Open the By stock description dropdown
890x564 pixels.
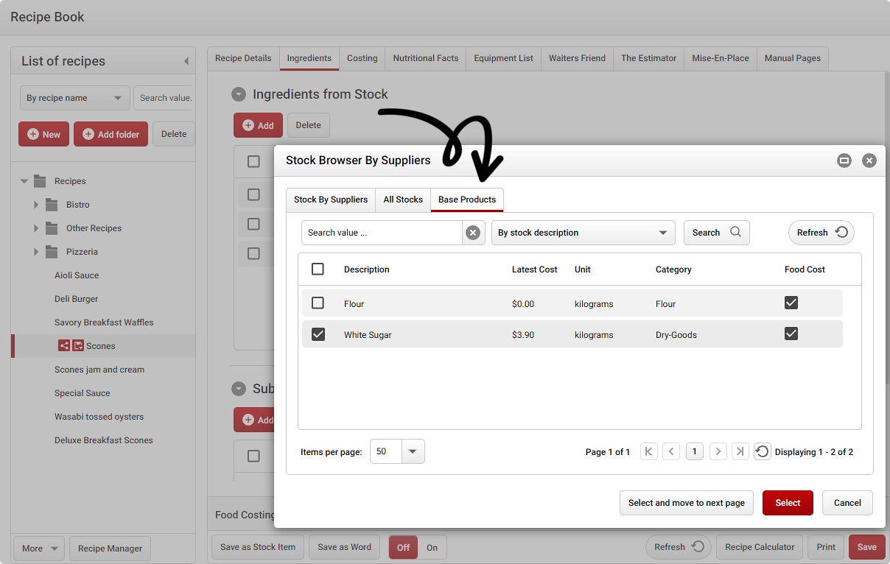(584, 233)
